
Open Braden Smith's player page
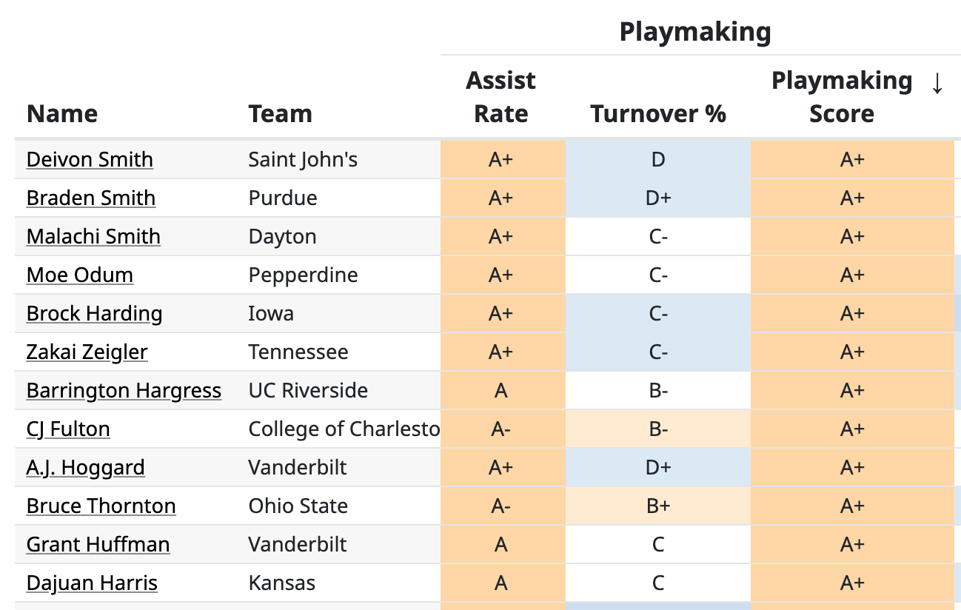(90, 198)
